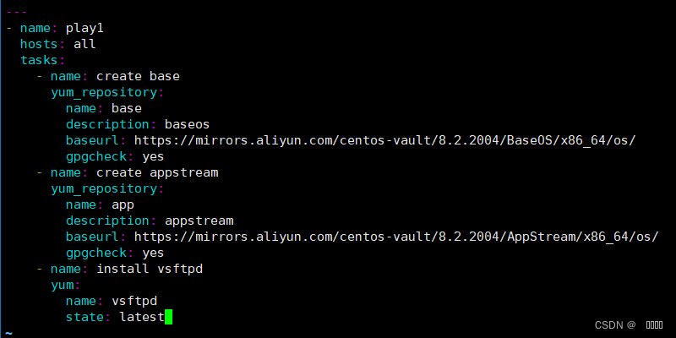The height and width of the screenshot is (338, 676).
Task: Click the 'install vsftpd' task name
Action: tap(150, 269)
